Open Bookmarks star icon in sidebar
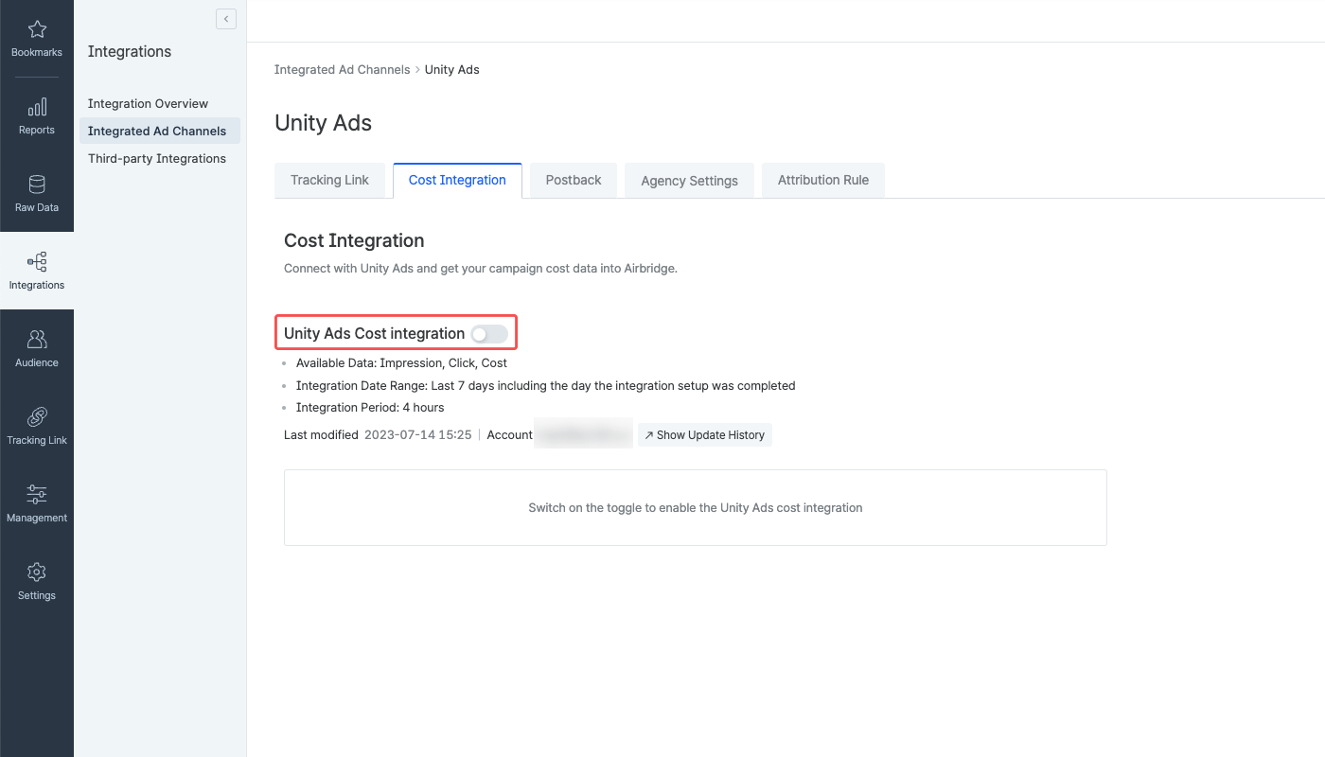The height and width of the screenshot is (757, 1325). (x=37, y=29)
